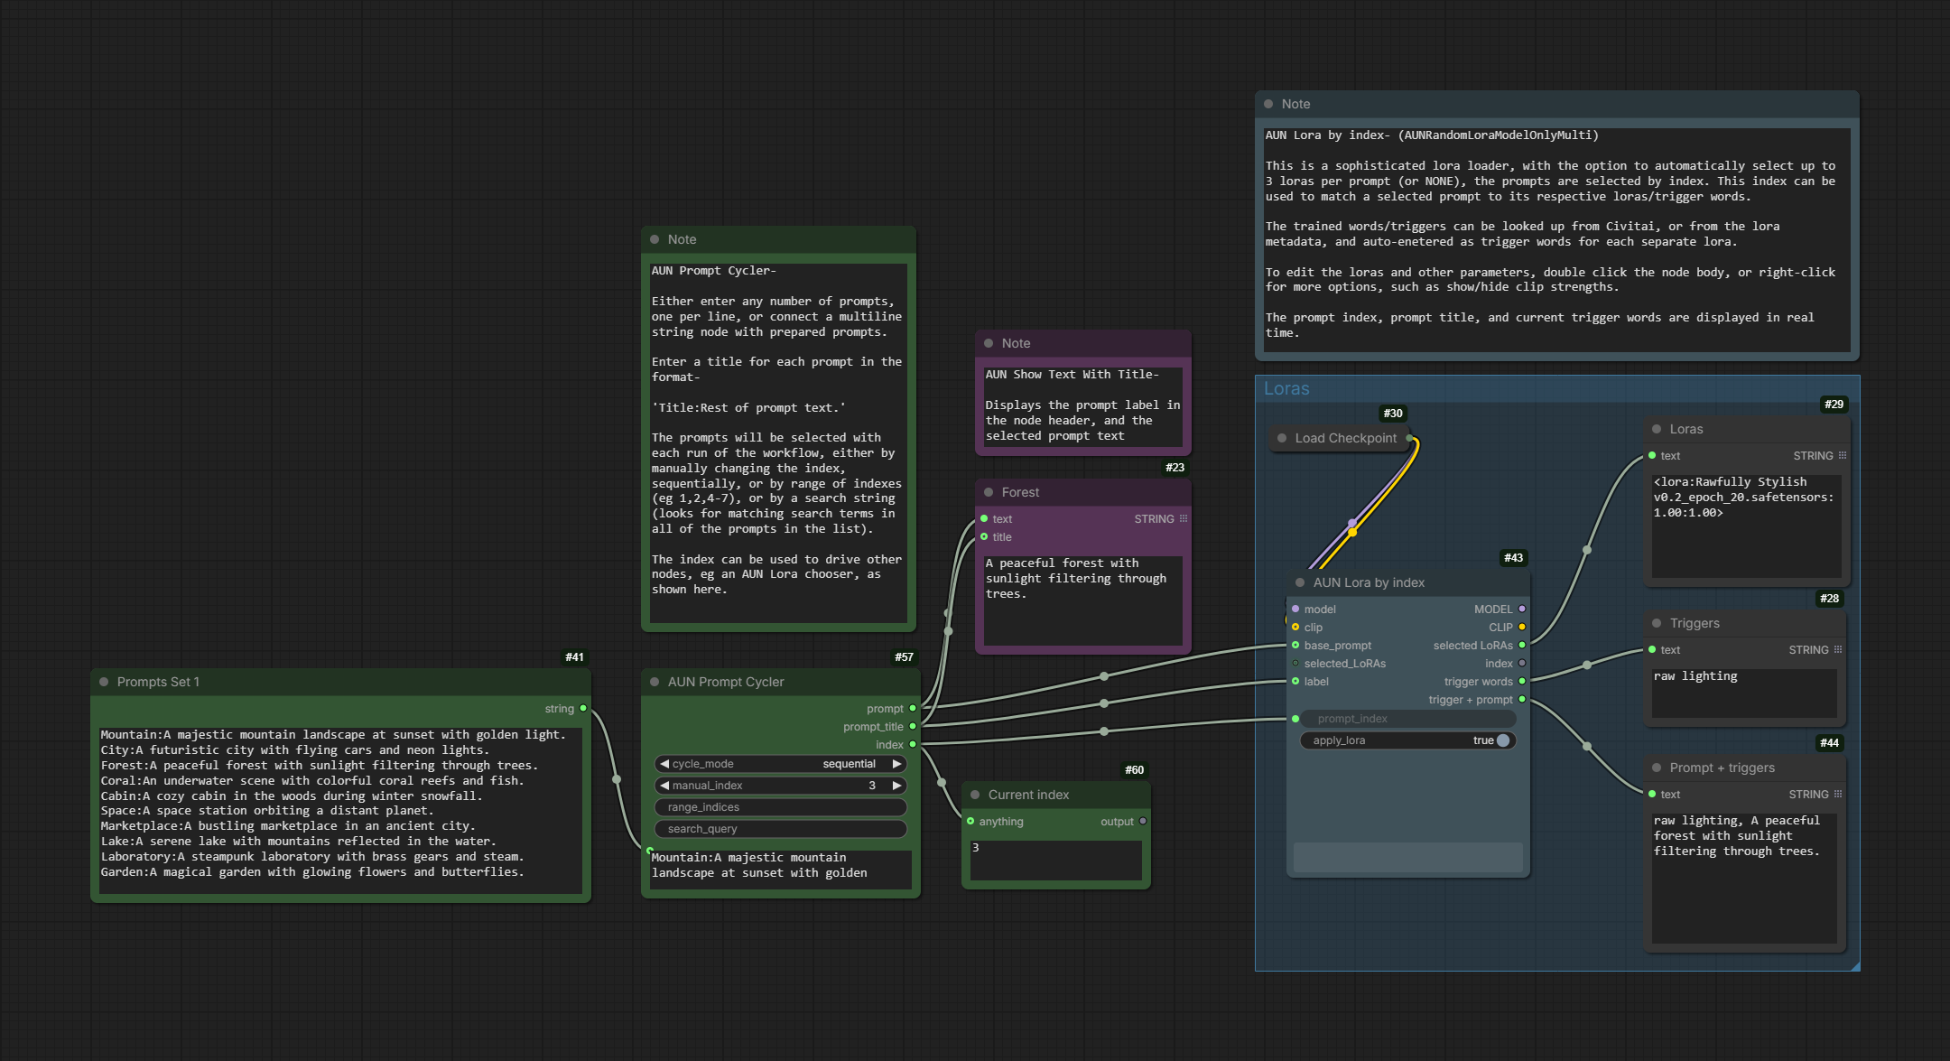Image resolution: width=1950 pixels, height=1061 pixels.
Task: Click the label input port on Lora node
Action: 1295,681
